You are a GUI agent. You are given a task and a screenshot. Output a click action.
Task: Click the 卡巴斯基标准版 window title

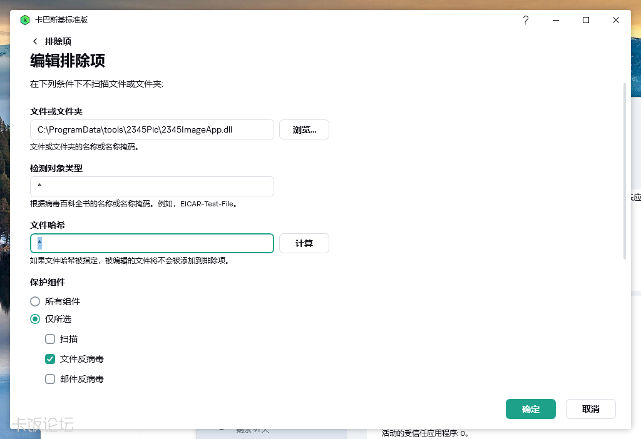pos(61,20)
